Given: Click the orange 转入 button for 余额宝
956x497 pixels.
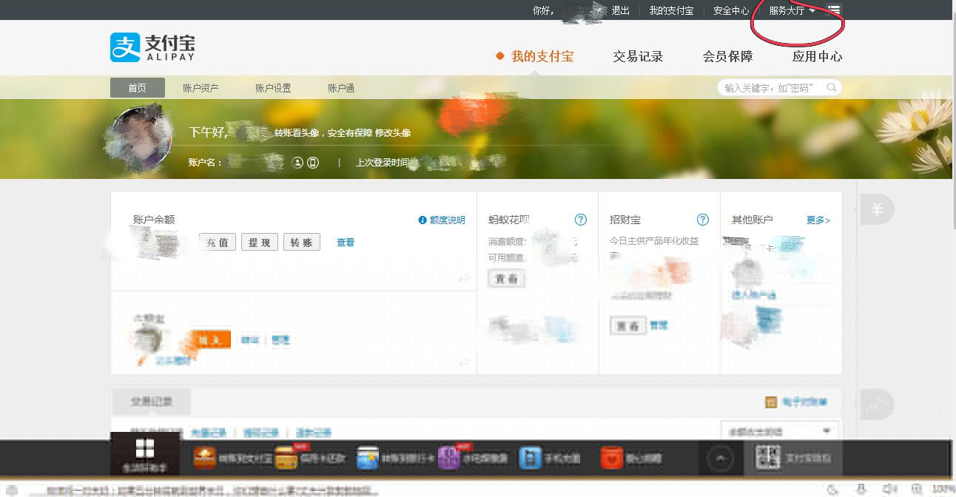Looking at the screenshot, I should coord(212,339).
